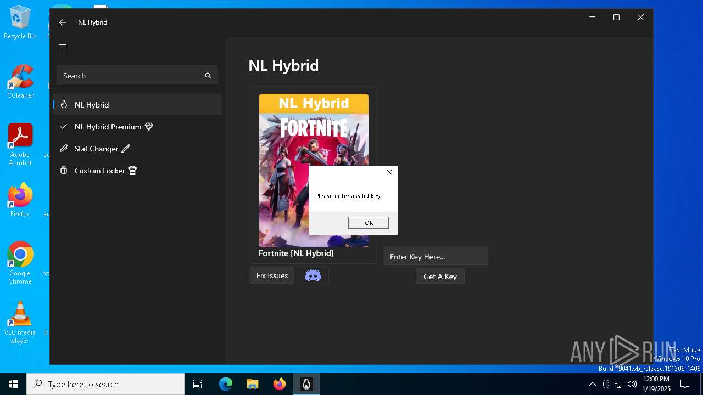Open the taskbar clock and date
The height and width of the screenshot is (395, 703).
pyautogui.click(x=656, y=384)
